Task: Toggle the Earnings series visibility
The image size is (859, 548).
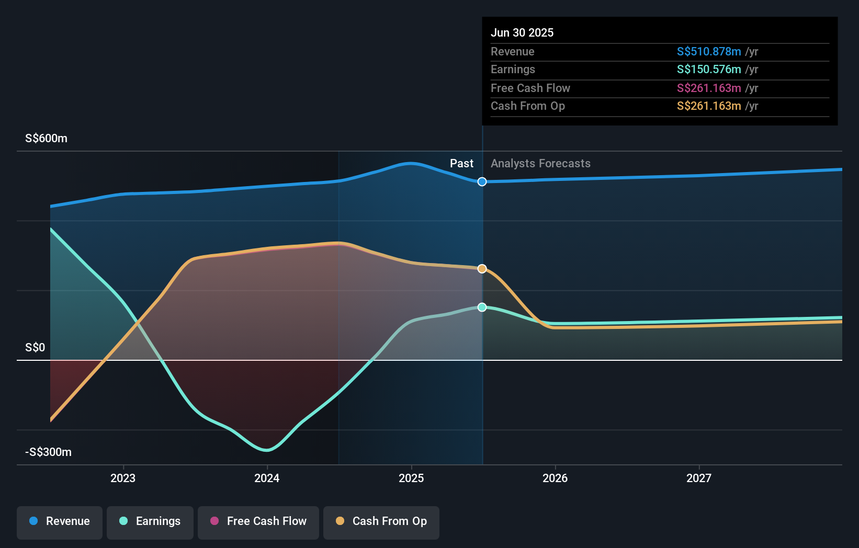Action: 150,522
